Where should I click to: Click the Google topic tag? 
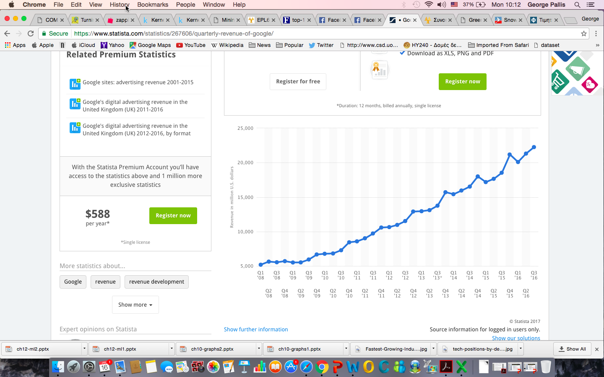pos(73,282)
